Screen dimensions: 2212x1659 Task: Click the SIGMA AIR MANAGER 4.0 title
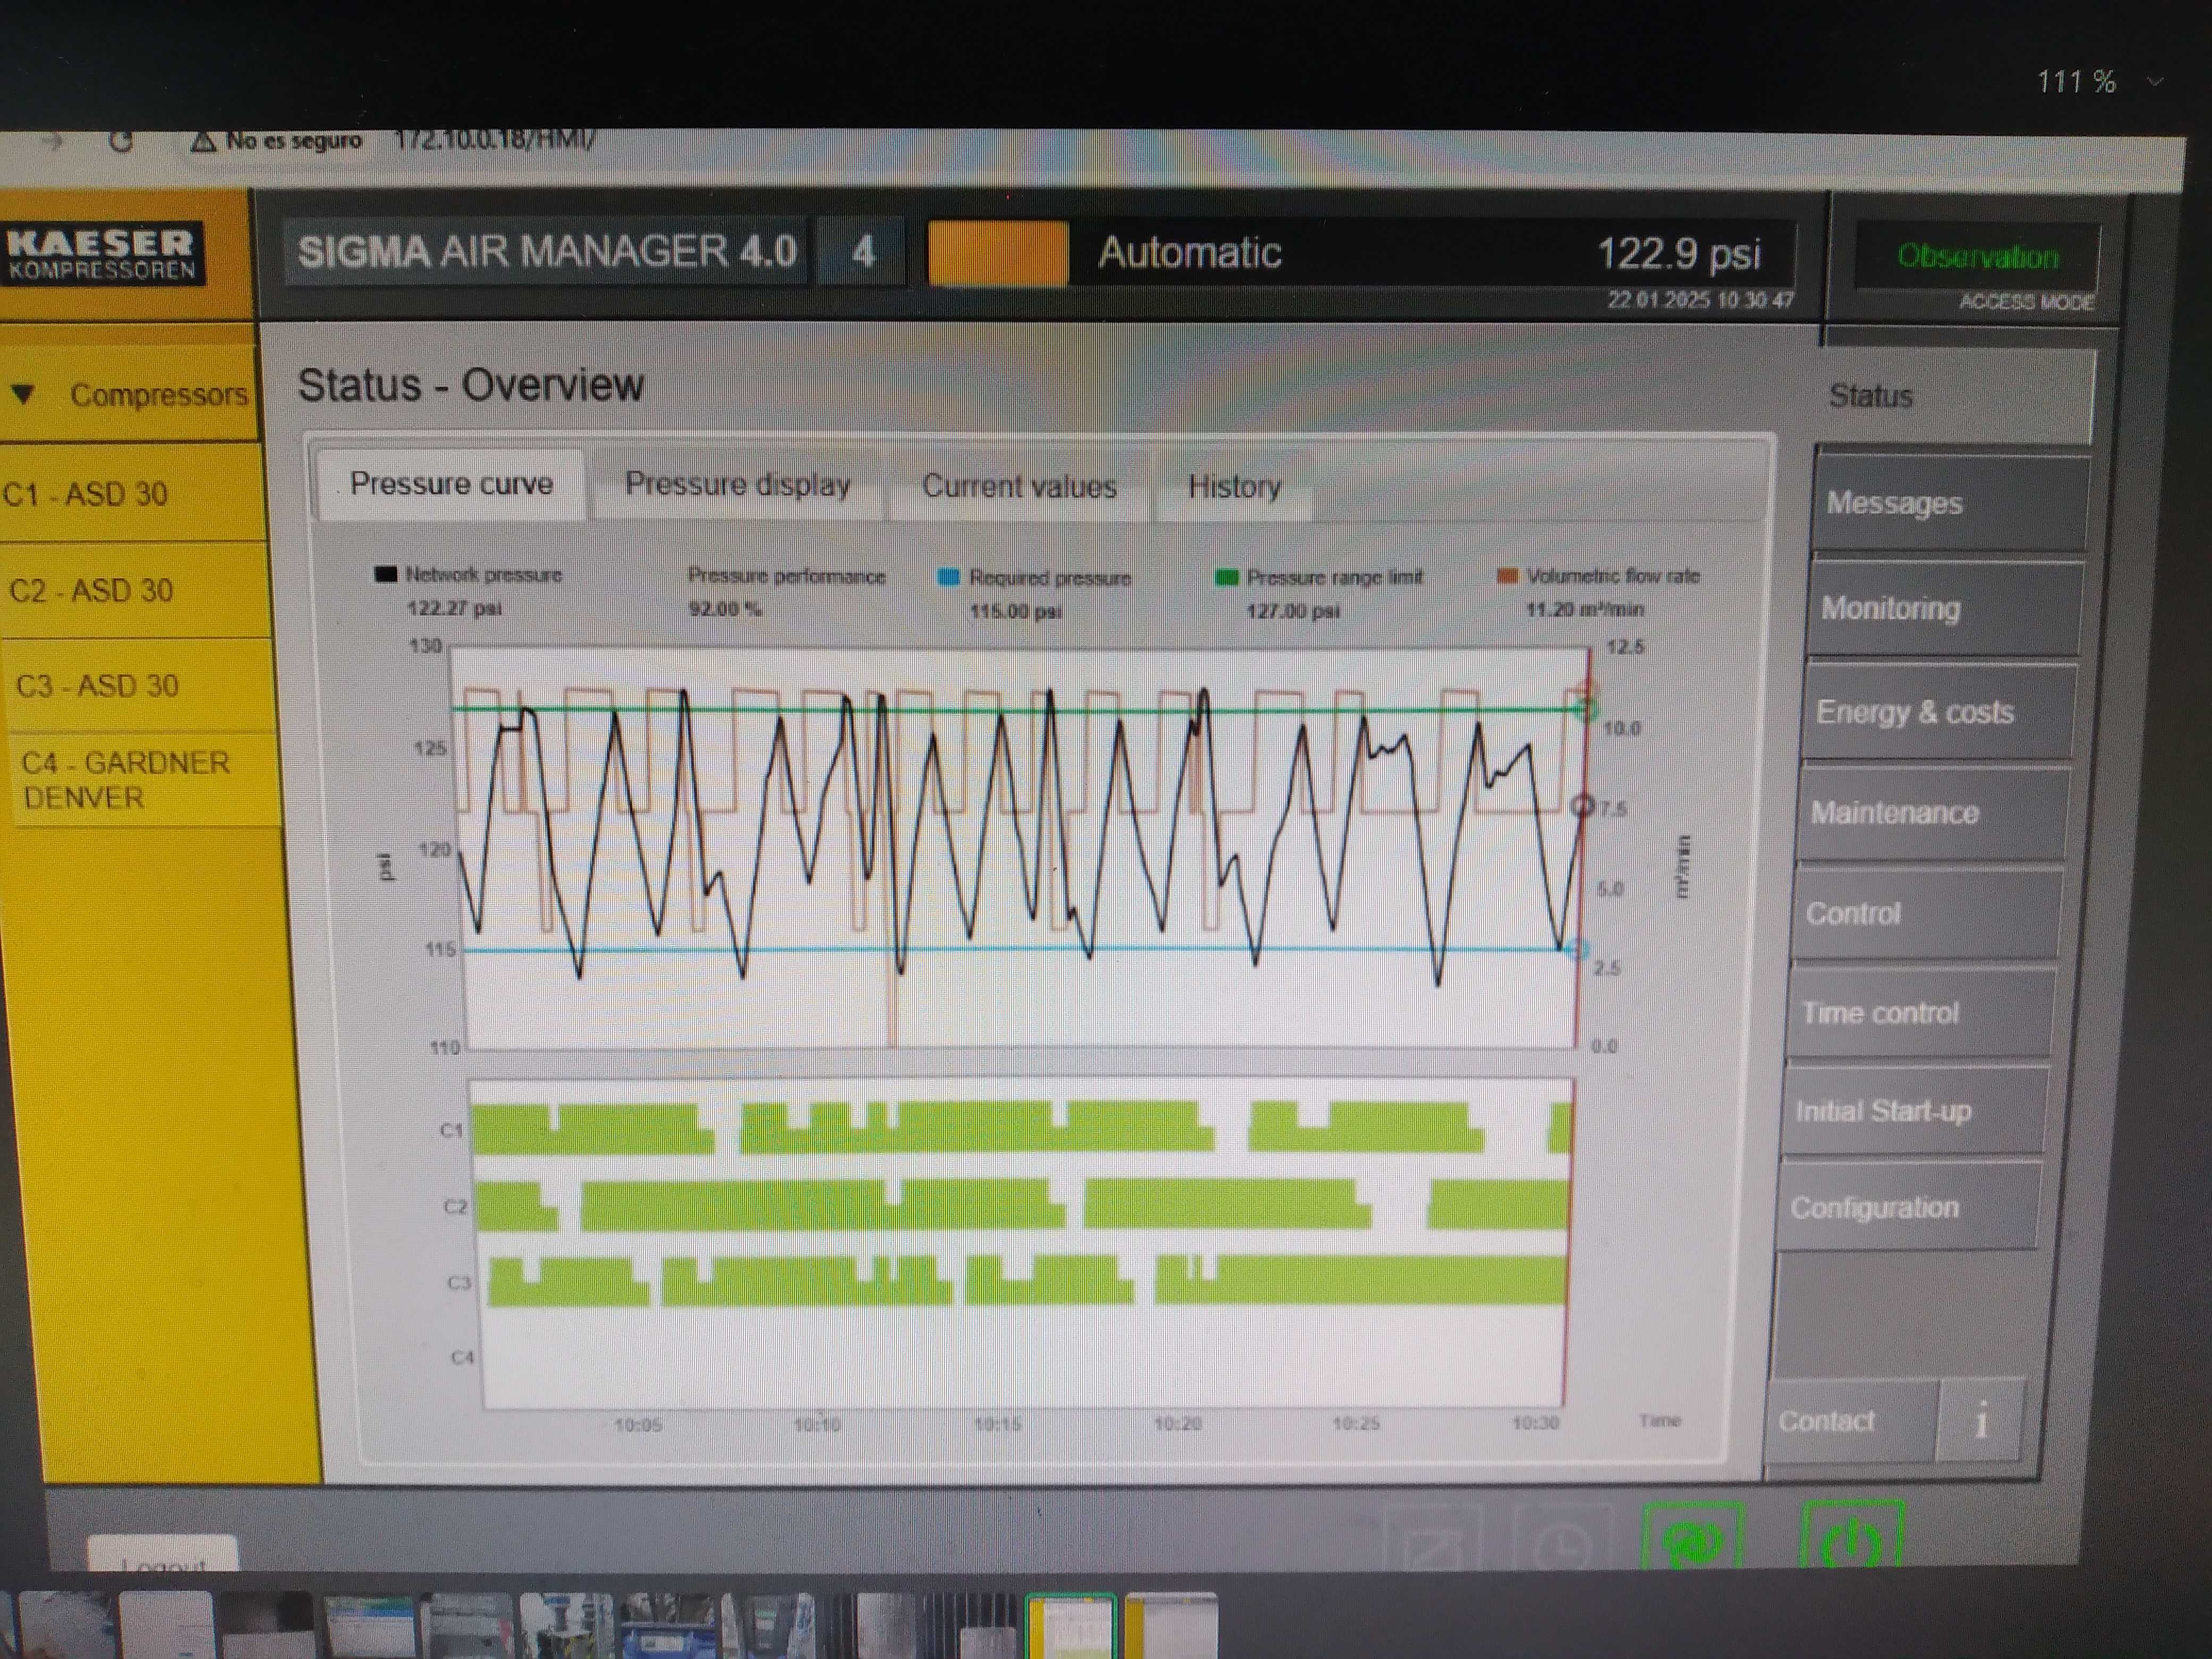[x=547, y=251]
